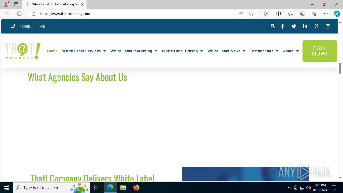This screenshot has width=343, height=193.
Task: Open White Label Marketing menu item
Action: click(131, 51)
